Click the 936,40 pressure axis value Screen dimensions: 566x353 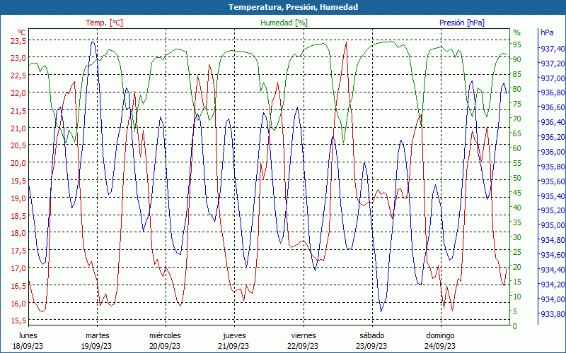click(x=553, y=122)
